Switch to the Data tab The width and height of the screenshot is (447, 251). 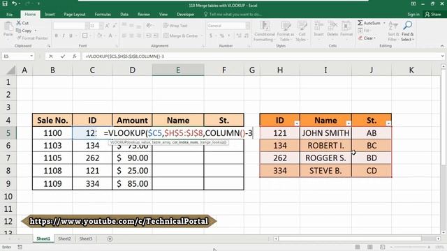[124, 14]
